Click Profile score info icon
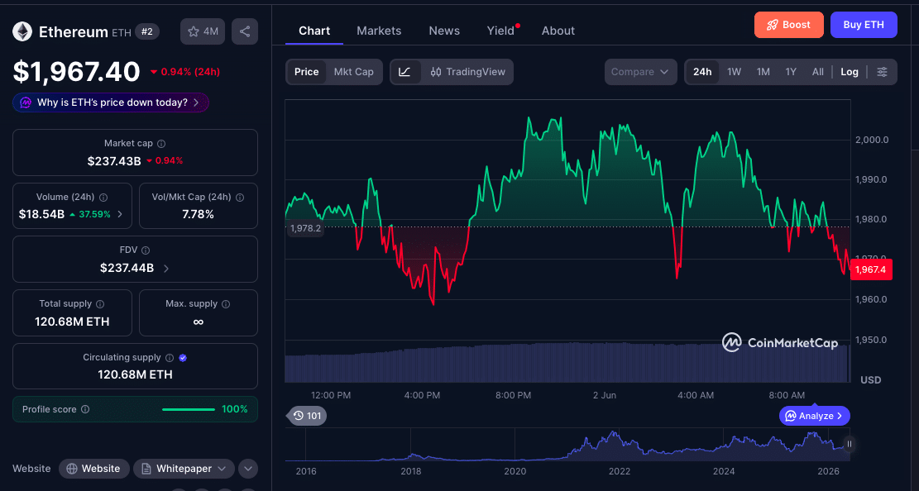The width and height of the screenshot is (919, 491). 85,409
